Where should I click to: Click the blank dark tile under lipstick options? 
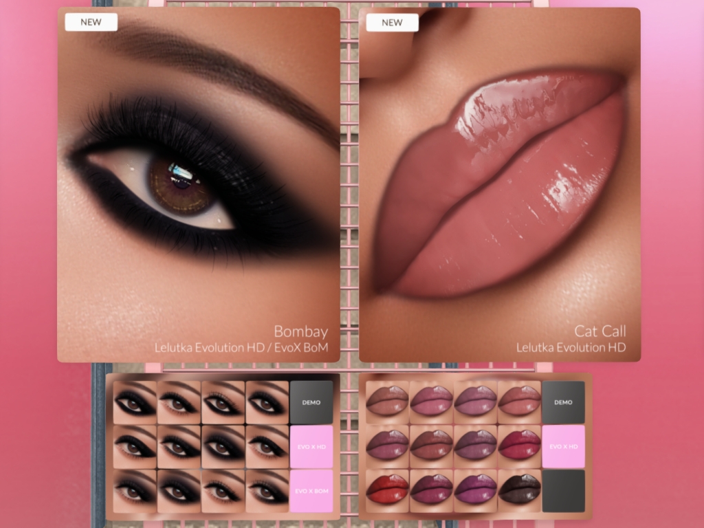coord(563,491)
